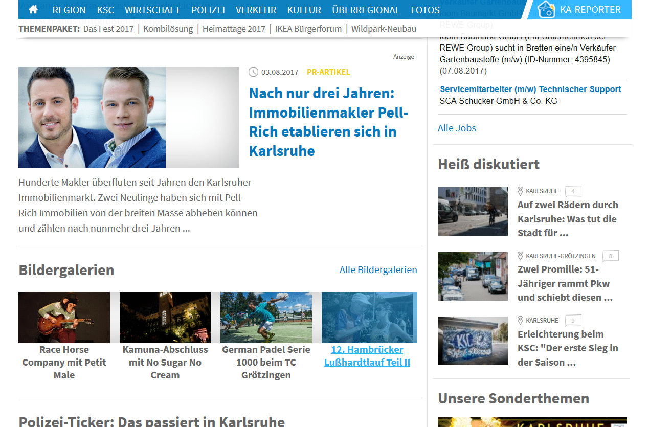Click the photo of two real estate agents
This screenshot has height=427, width=649.
pos(128,117)
